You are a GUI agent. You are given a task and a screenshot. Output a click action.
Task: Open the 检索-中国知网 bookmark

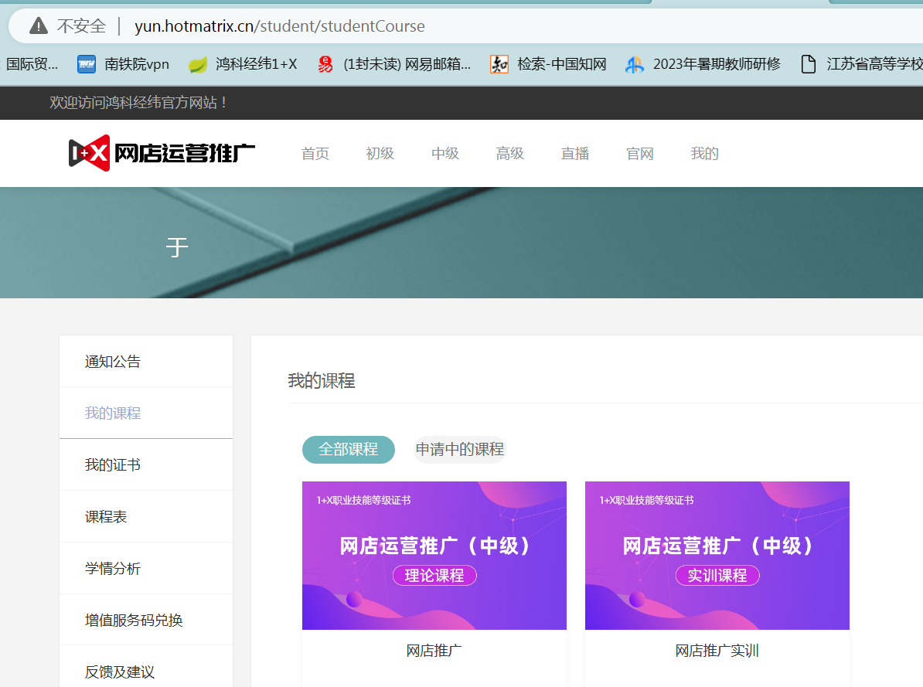(x=548, y=63)
